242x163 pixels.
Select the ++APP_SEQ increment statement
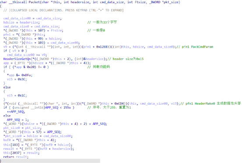[x=16, y=112]
